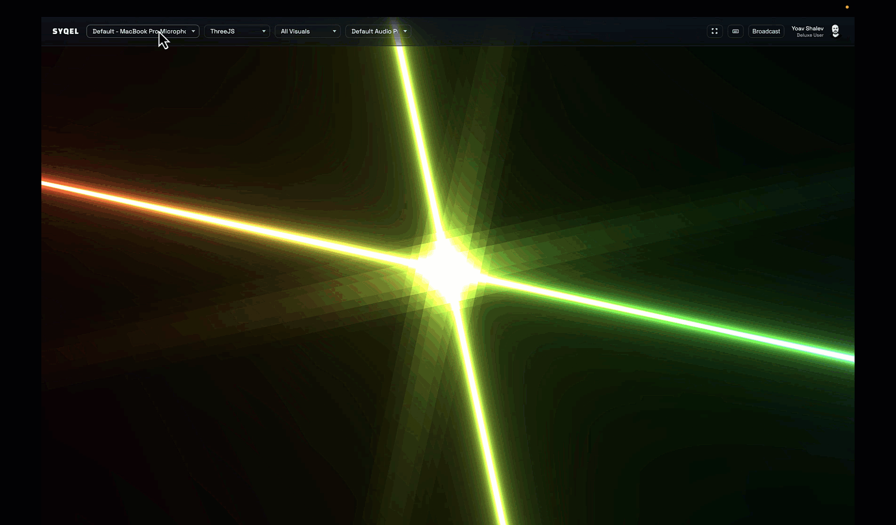The image size is (896, 525).
Task: Click the SYQEL logo
Action: pyautogui.click(x=65, y=31)
